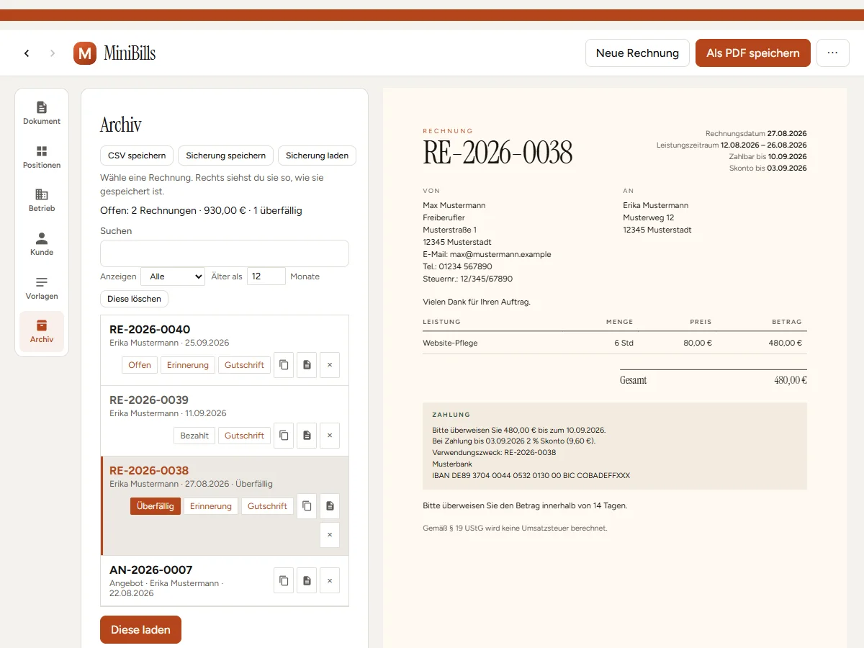Open the Positionen sidebar section

pos(42,157)
